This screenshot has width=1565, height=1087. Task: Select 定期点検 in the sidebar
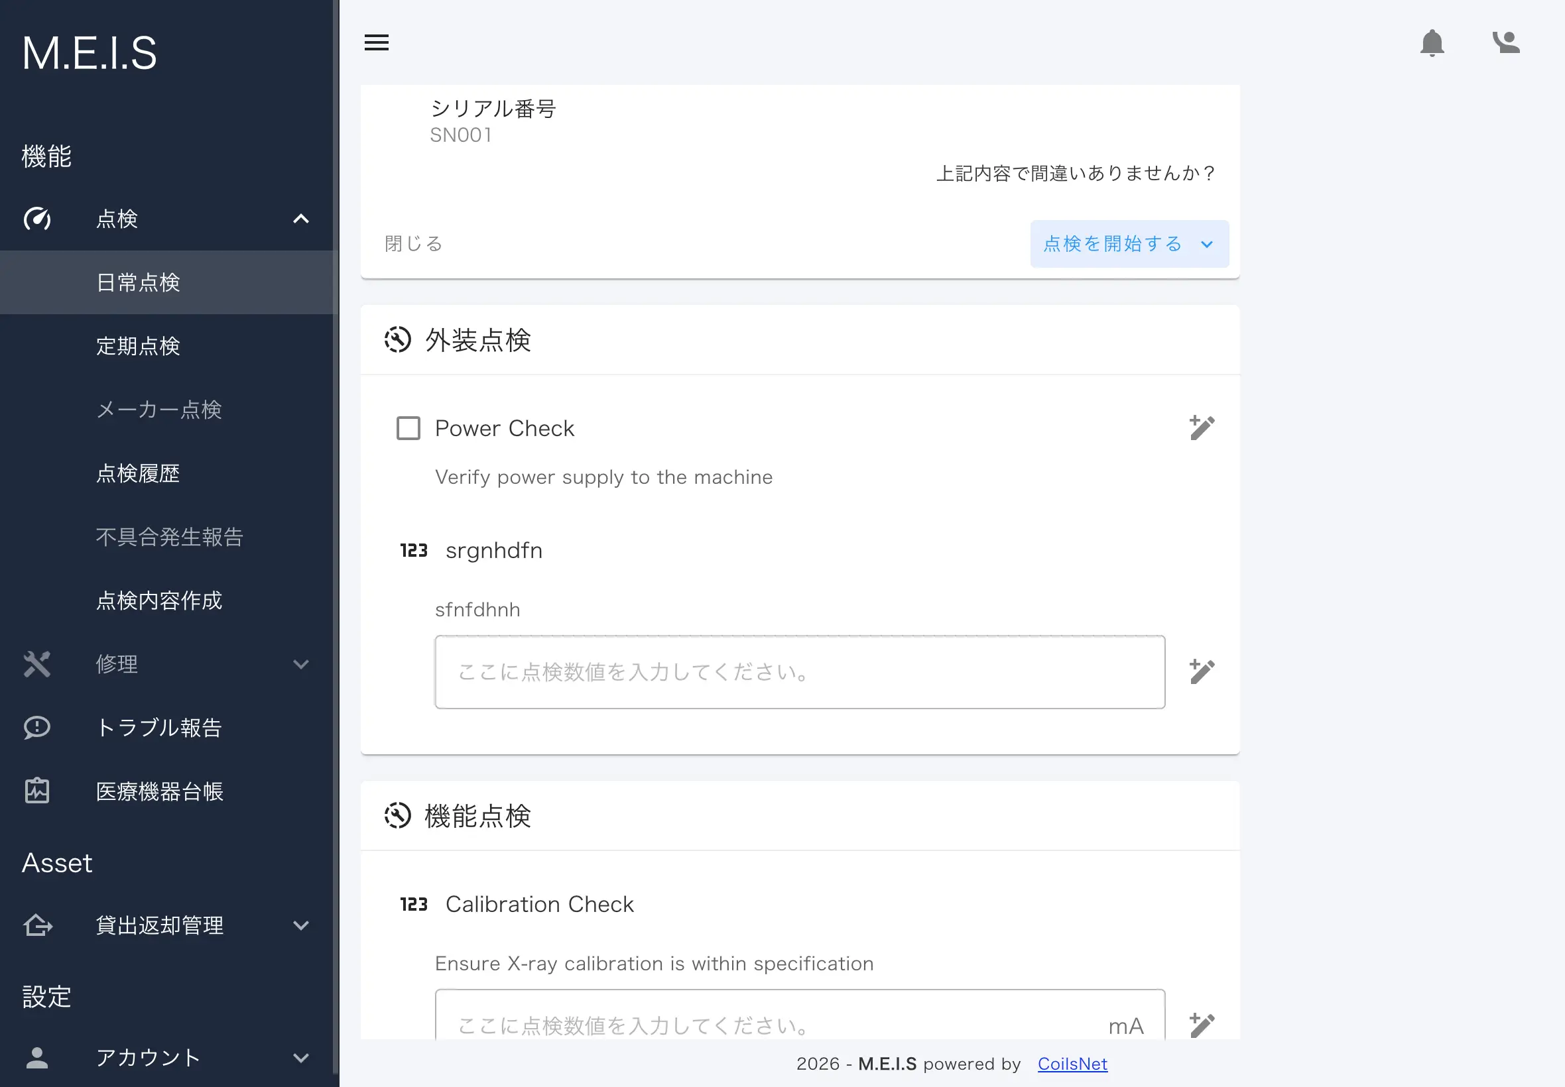[x=169, y=346]
